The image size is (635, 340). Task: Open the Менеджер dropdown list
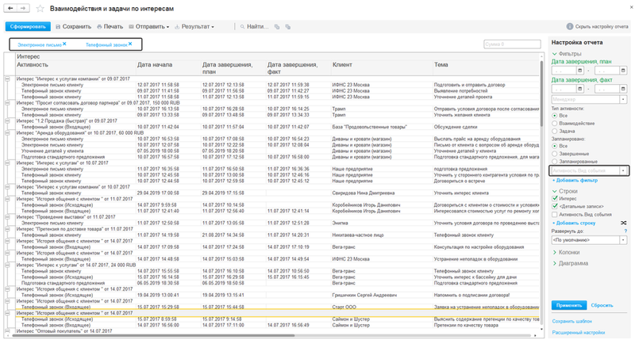coord(624,99)
